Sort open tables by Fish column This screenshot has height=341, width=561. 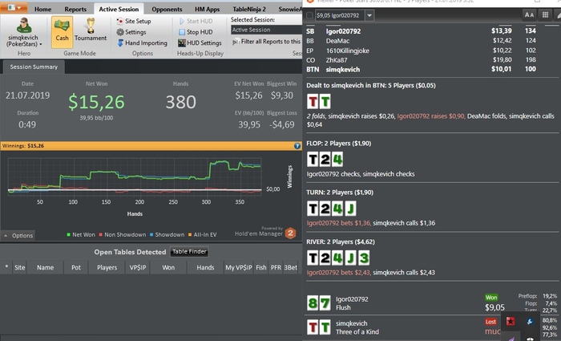[x=261, y=267]
